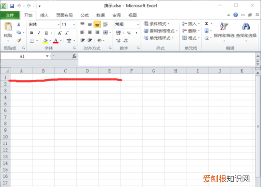This screenshot has width=261, height=187.
Task: Click 查找和选择 find and select
Action: point(246,32)
